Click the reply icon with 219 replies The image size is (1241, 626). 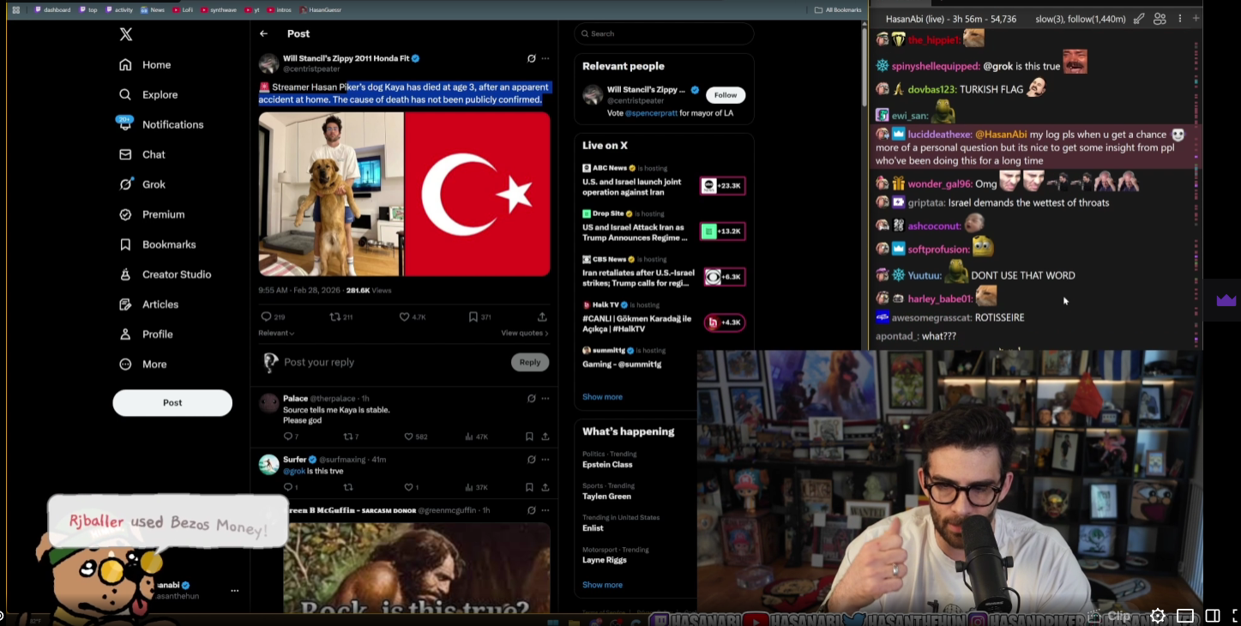[x=266, y=317]
